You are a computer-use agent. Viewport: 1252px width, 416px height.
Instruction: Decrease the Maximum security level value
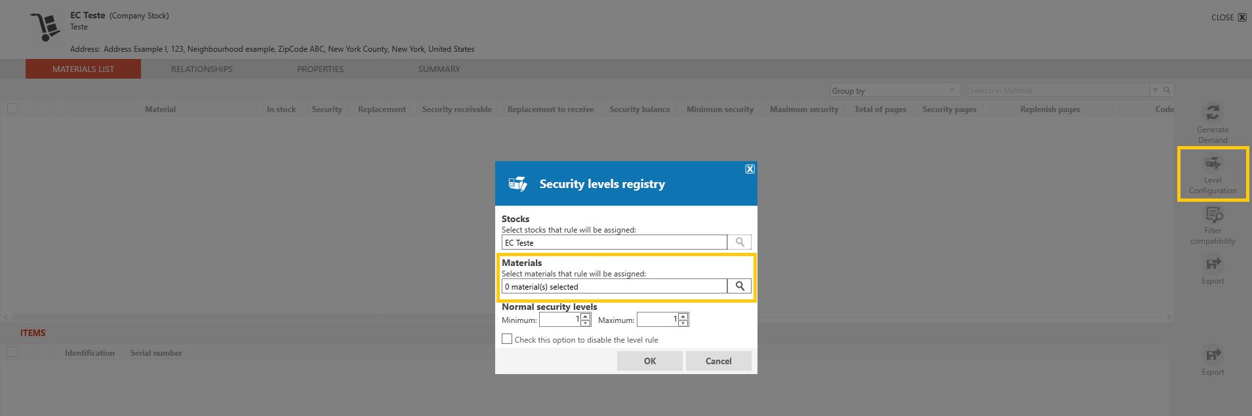point(683,323)
